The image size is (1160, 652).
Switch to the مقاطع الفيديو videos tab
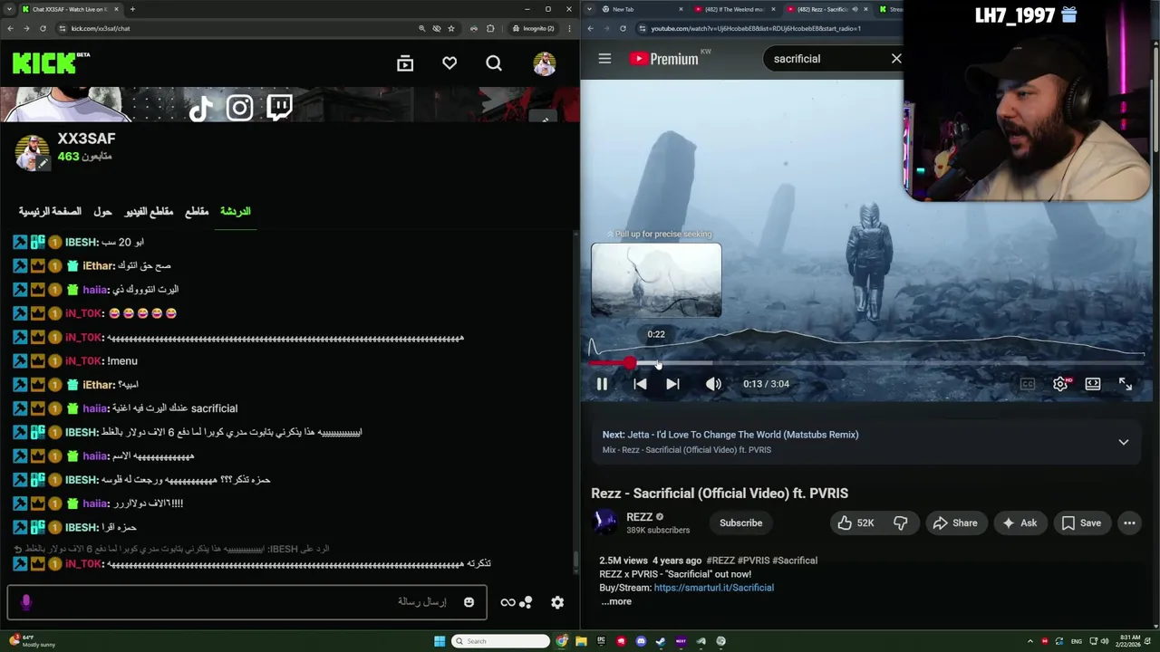click(x=149, y=211)
